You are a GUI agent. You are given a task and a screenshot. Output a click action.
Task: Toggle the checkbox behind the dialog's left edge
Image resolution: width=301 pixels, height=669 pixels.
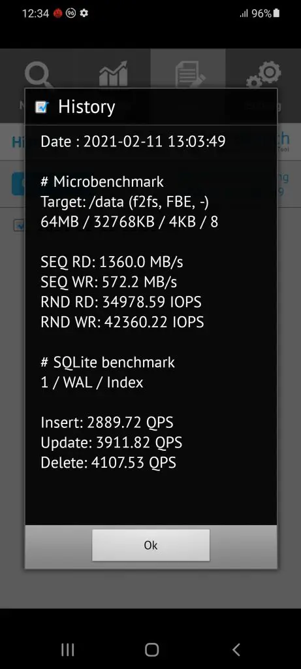[x=19, y=225]
